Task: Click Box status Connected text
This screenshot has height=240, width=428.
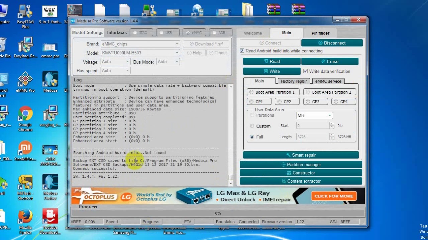Action: (x=248, y=222)
